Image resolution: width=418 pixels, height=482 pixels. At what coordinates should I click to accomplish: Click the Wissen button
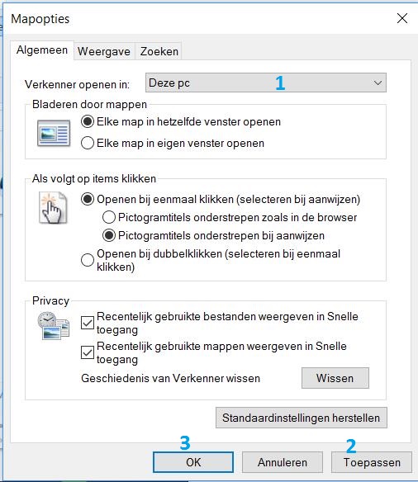click(335, 378)
